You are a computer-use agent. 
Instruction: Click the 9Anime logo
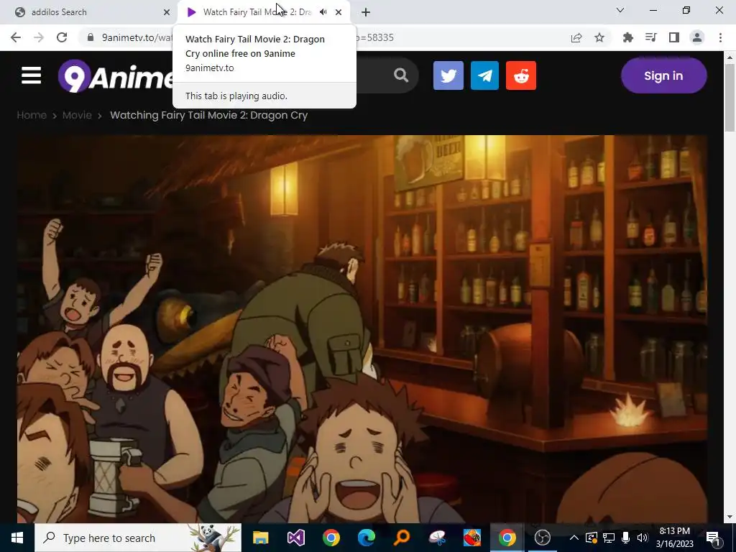116,76
